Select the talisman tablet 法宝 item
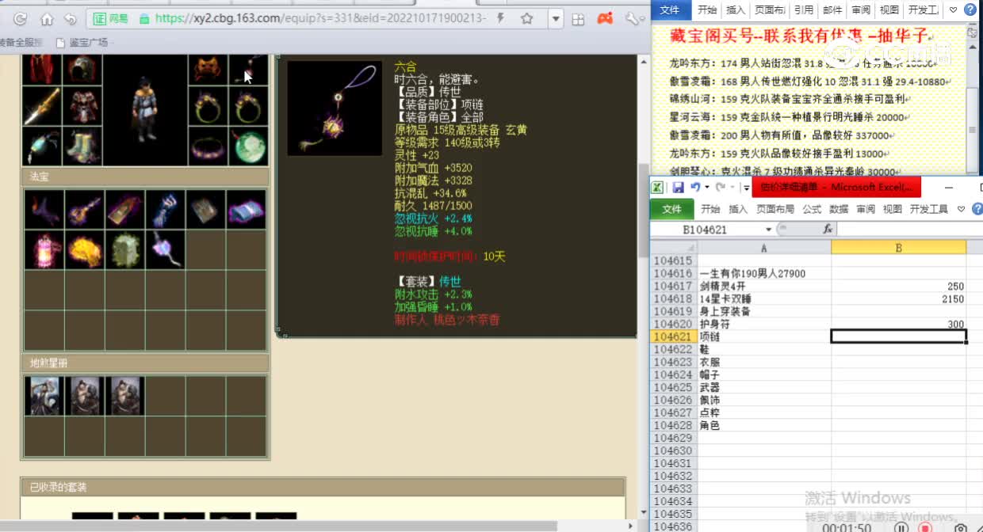983x532 pixels. (x=124, y=209)
